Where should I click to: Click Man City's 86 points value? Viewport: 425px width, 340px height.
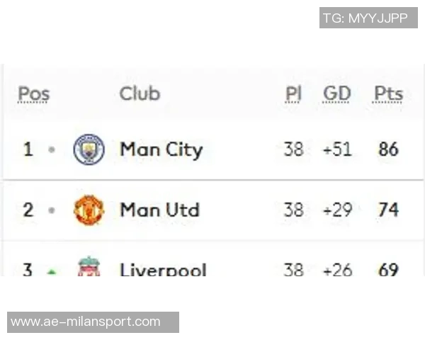[x=388, y=149]
